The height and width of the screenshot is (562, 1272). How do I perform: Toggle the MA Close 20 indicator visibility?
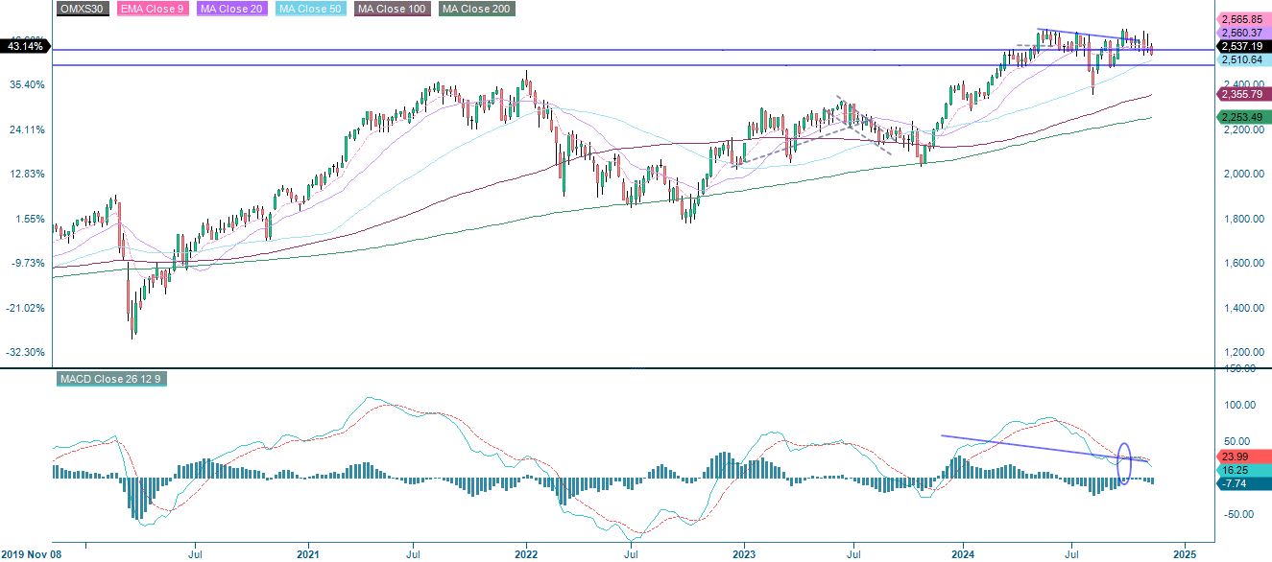click(230, 9)
